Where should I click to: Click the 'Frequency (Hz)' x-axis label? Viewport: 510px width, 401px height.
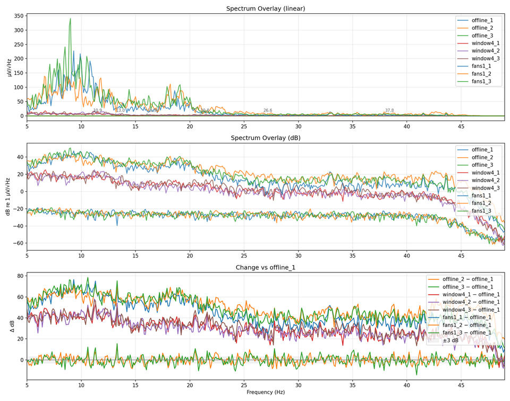pos(265,392)
